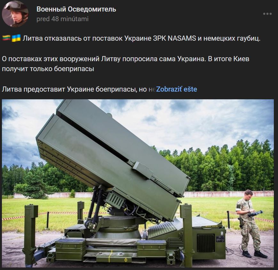
Task: Click the word NASAMS in the headline
Action: (x=182, y=38)
